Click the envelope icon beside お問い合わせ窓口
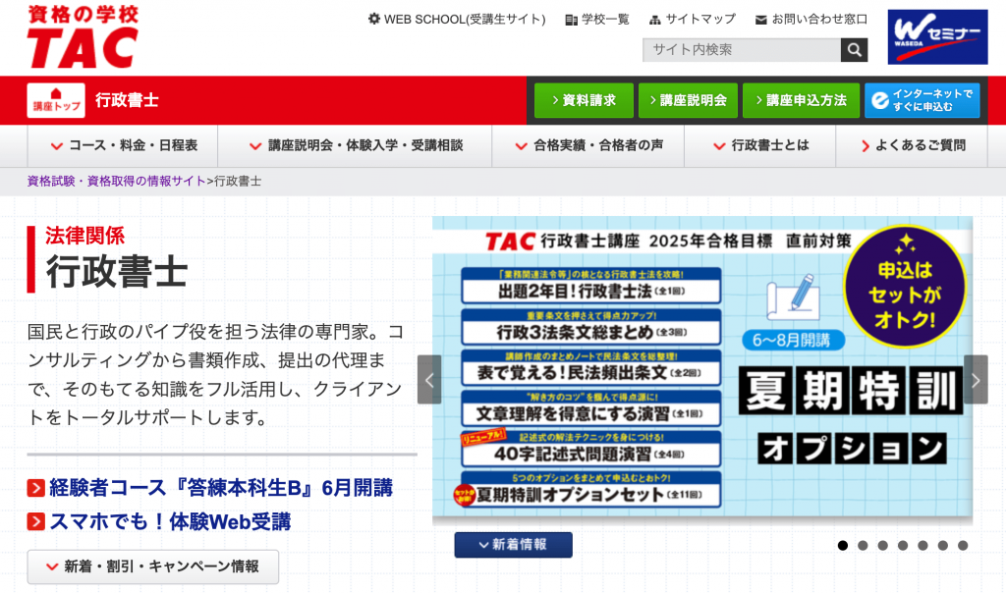 pos(761,20)
